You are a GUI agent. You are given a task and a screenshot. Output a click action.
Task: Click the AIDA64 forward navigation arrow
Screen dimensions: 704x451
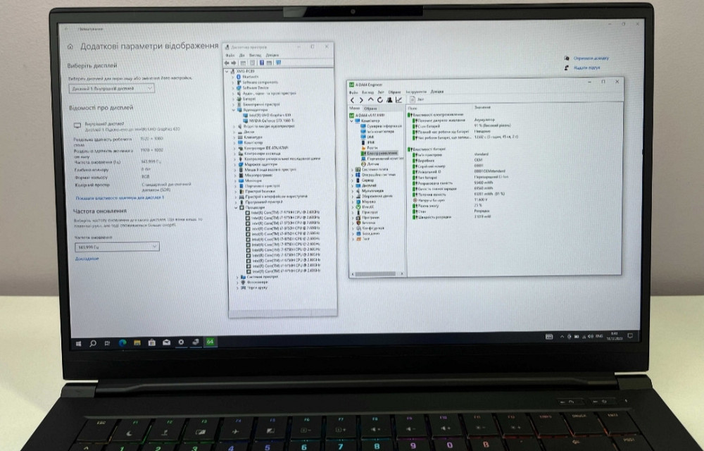[x=361, y=100]
